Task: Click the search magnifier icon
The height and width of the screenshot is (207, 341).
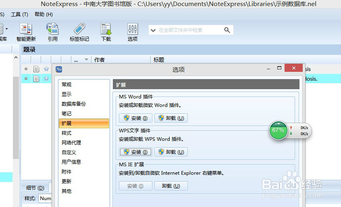Action: tap(227, 30)
